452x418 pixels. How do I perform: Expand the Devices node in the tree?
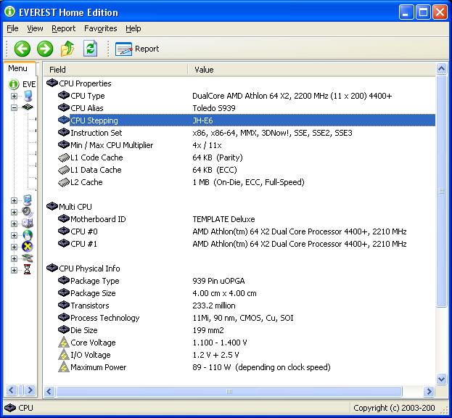tap(14, 258)
